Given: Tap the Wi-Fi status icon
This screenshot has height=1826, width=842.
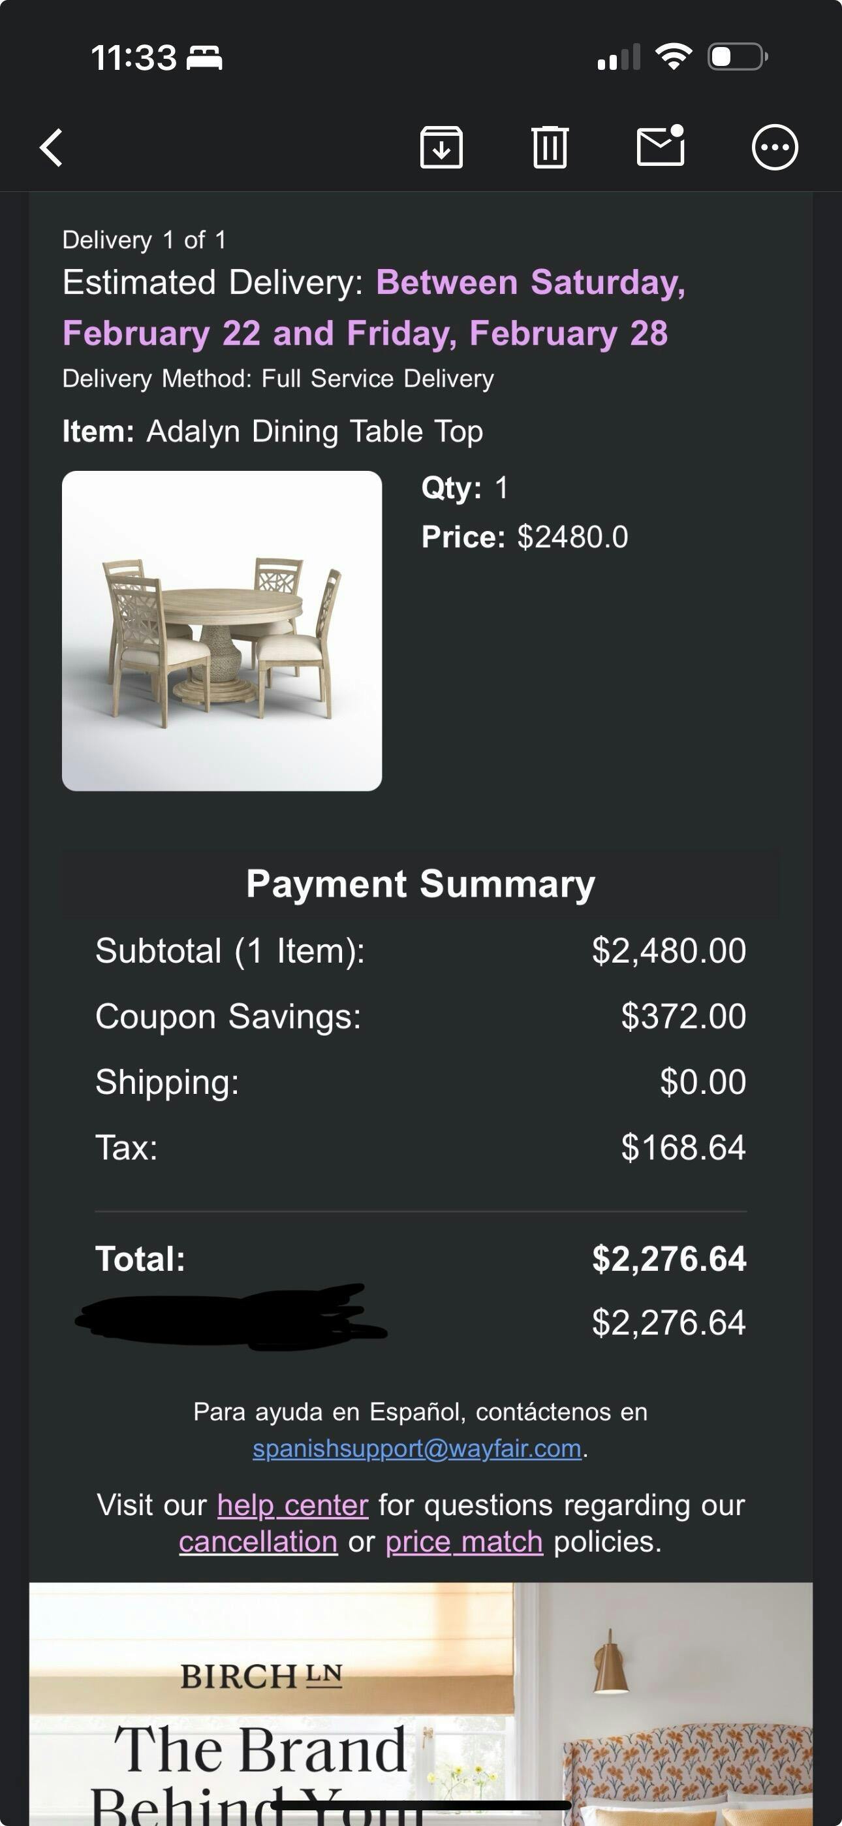Looking at the screenshot, I should [x=674, y=57].
